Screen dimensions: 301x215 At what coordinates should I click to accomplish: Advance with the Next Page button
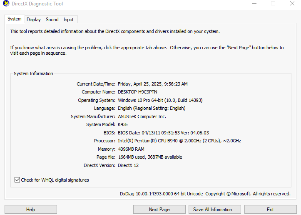pyautogui.click(x=159, y=210)
